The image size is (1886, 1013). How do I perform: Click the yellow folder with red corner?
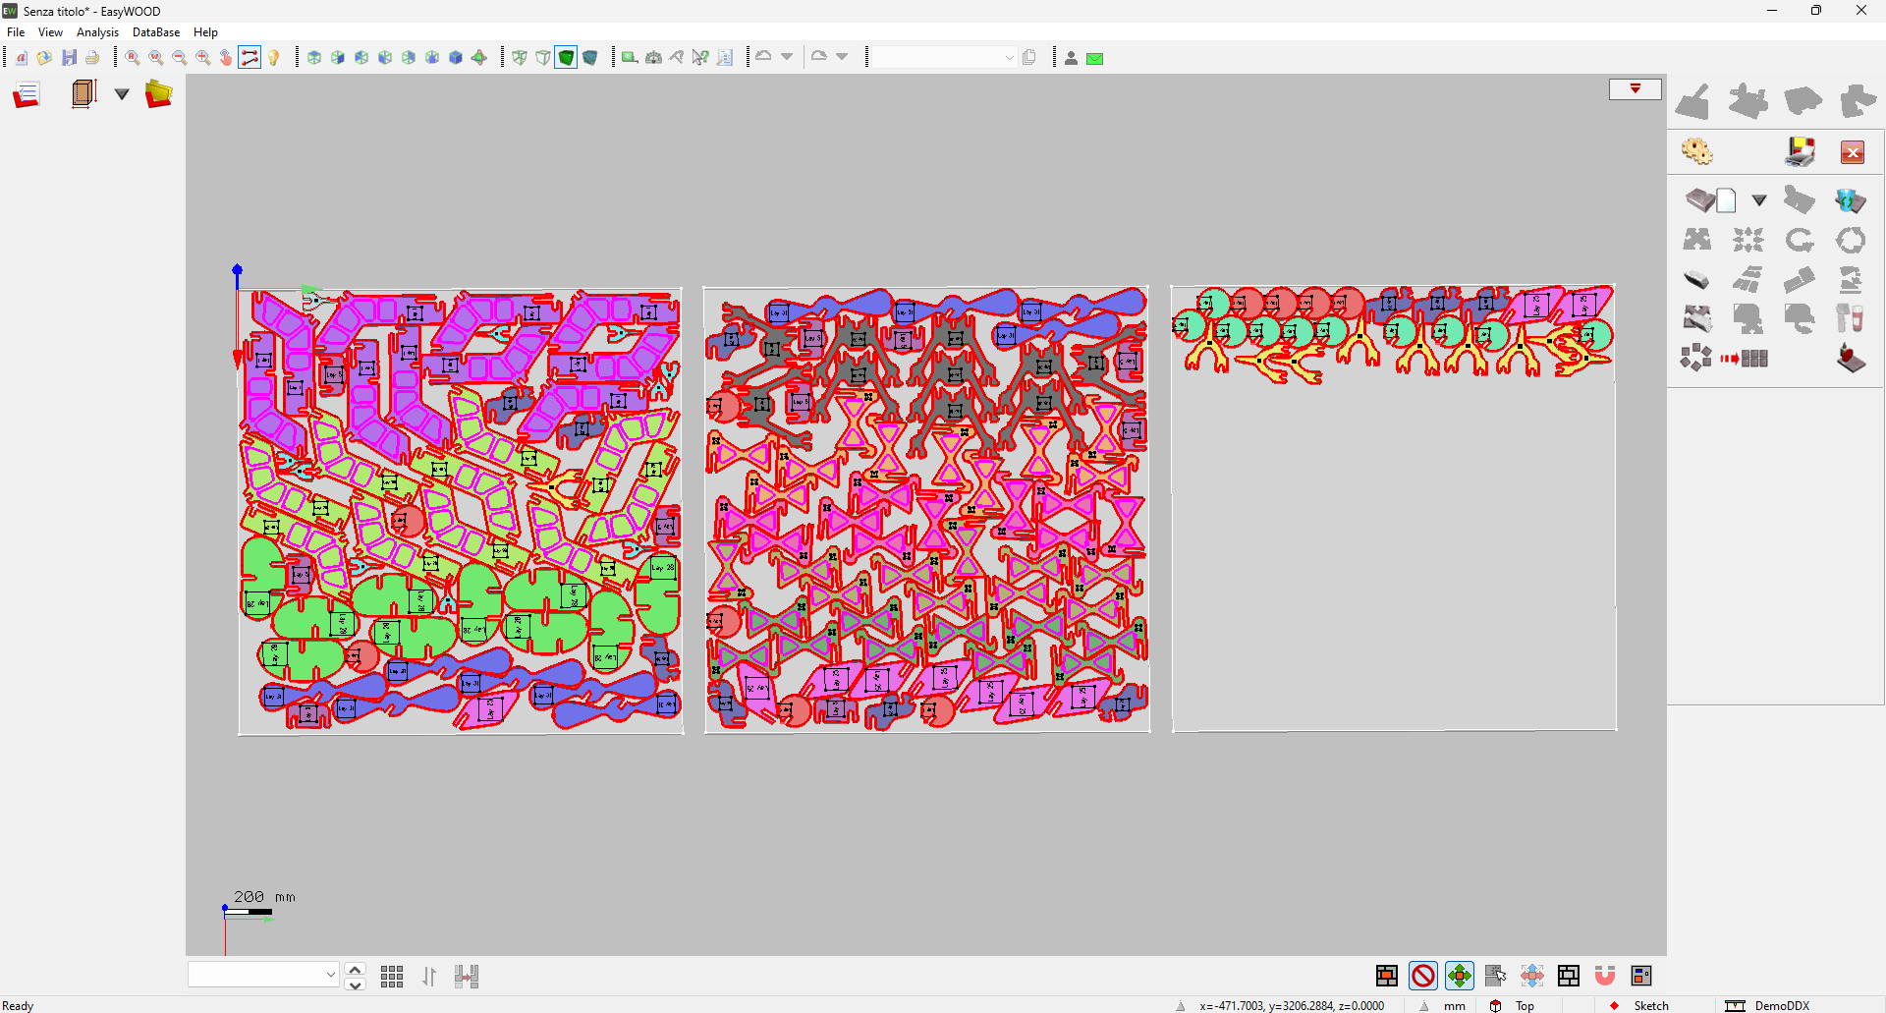click(158, 94)
